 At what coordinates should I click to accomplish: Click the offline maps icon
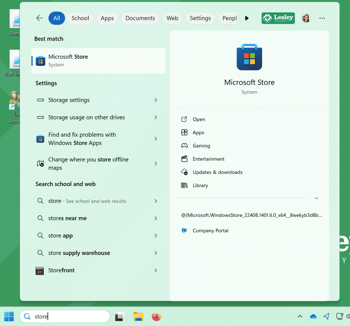tap(40, 164)
